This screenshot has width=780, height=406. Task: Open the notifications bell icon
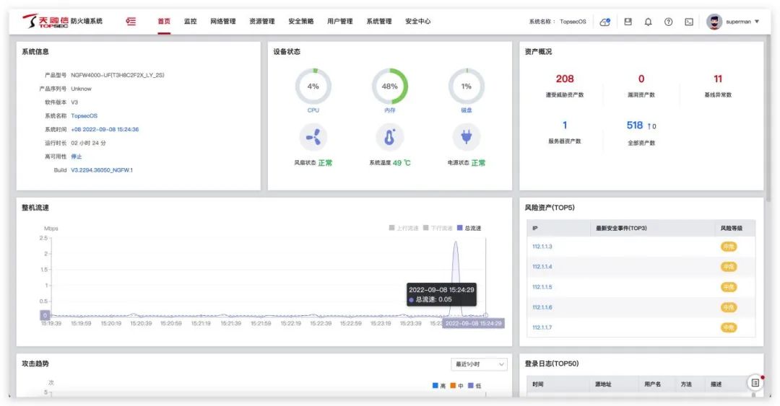pos(648,22)
